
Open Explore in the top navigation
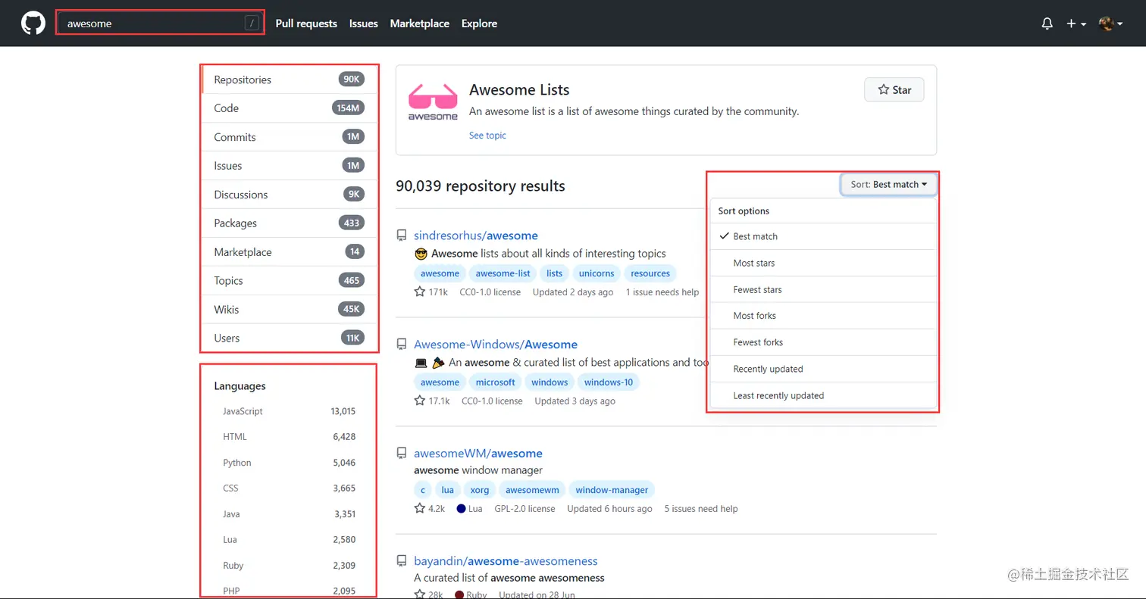[x=479, y=23]
